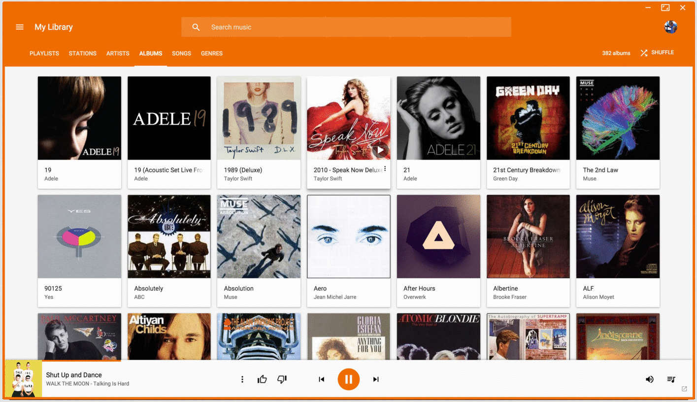Click Alison Moyet artist link
This screenshot has width=697, height=402.
tap(598, 297)
